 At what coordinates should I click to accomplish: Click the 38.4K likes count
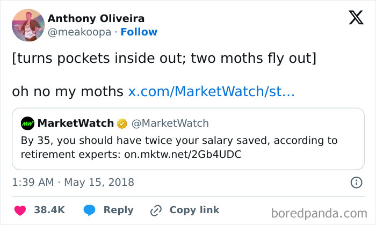49,210
